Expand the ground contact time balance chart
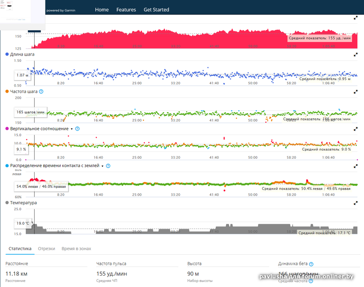 355,166
